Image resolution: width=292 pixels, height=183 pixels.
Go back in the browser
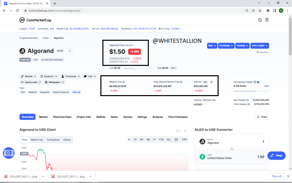(4, 11)
